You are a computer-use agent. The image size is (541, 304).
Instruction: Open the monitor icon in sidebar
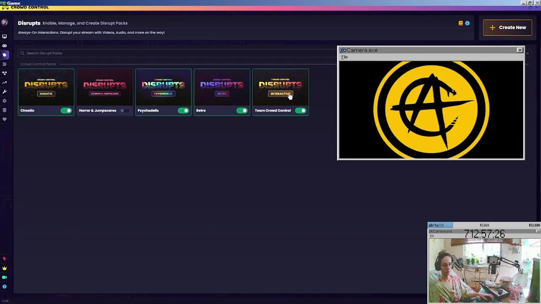point(4,37)
